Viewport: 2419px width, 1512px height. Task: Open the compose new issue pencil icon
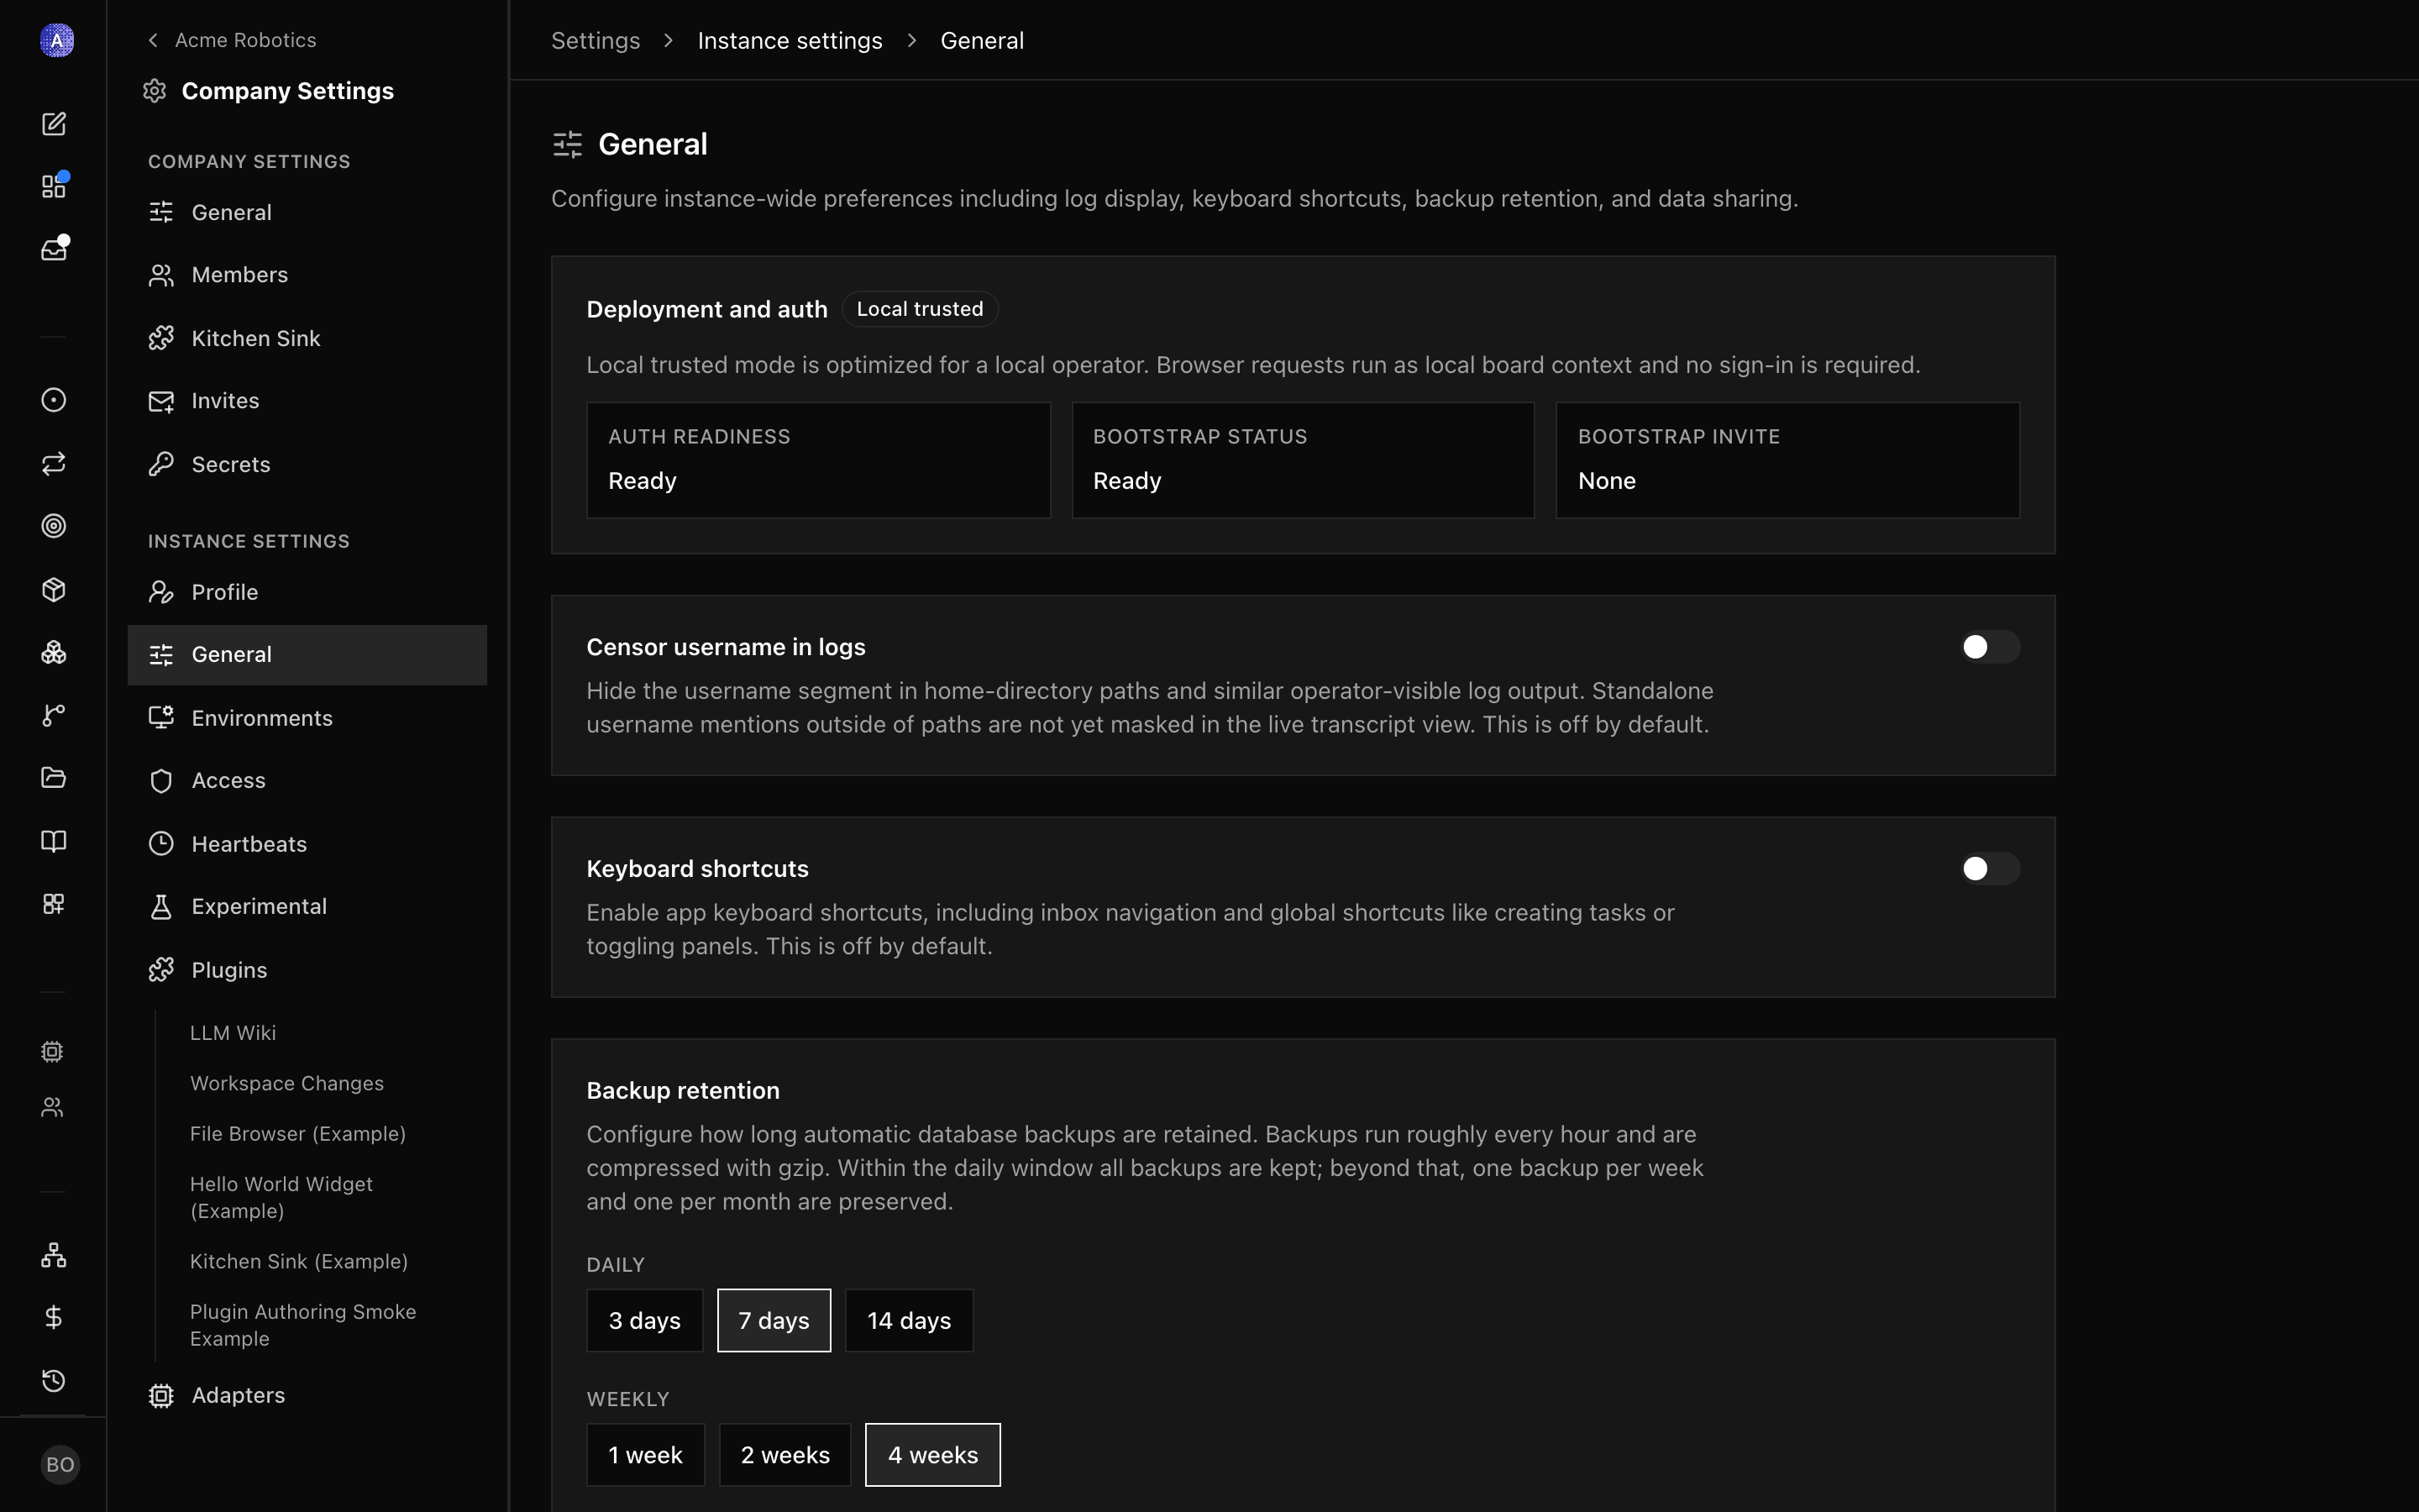(x=54, y=124)
